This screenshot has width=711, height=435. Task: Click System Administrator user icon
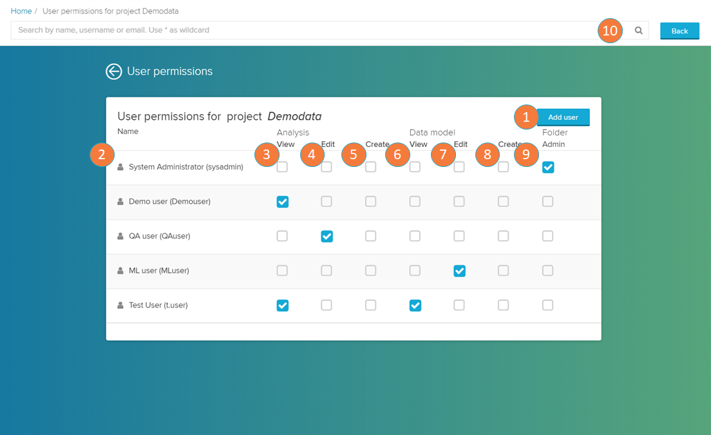(x=120, y=167)
